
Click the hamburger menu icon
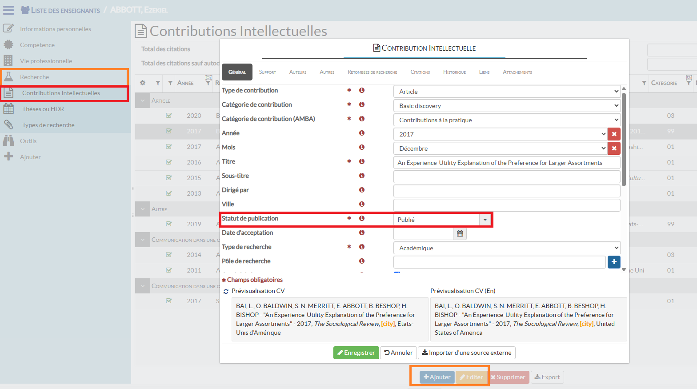(x=8, y=10)
